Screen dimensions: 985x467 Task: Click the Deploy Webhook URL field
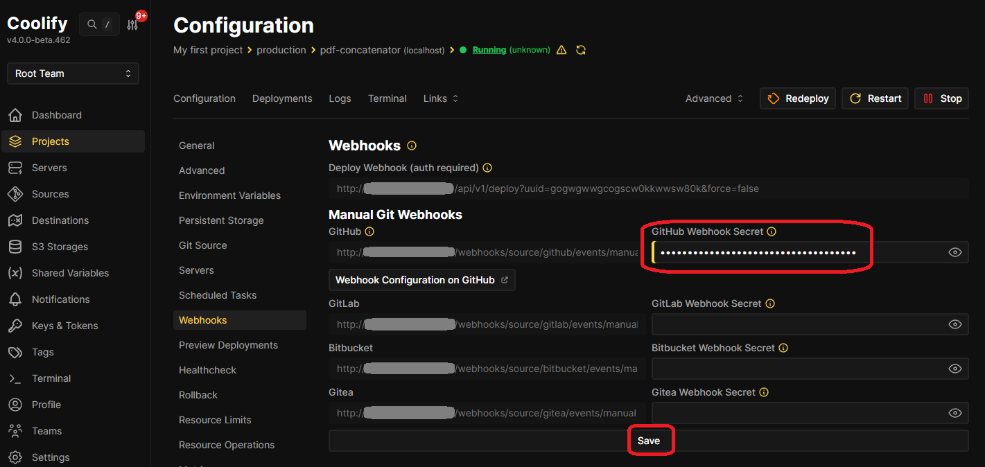(648, 188)
